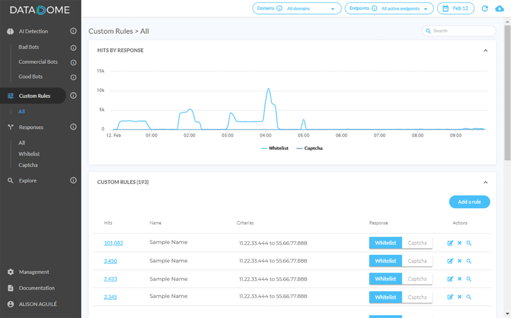Open the info icon next to AI Detection
This screenshot has width=511, height=318.
pos(73,31)
